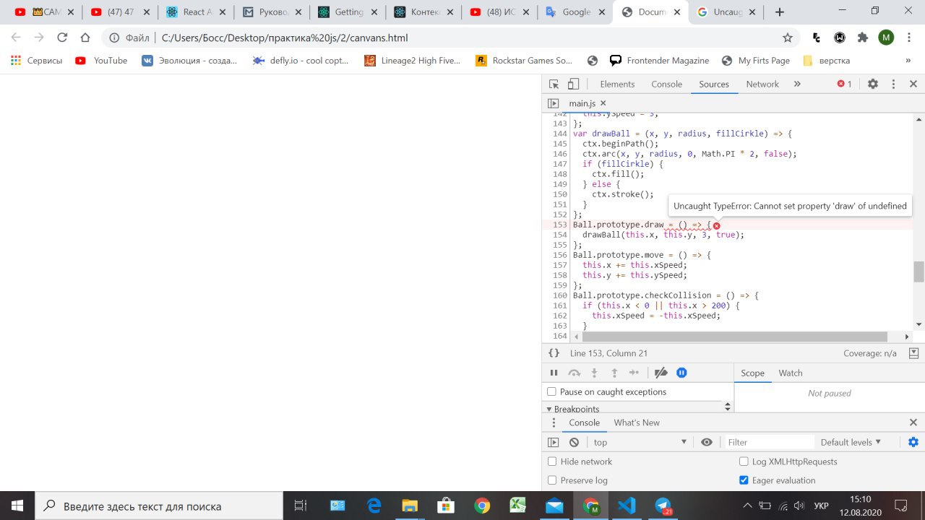The height and width of the screenshot is (520, 925).
Task: Step out of the current function
Action: tap(614, 373)
